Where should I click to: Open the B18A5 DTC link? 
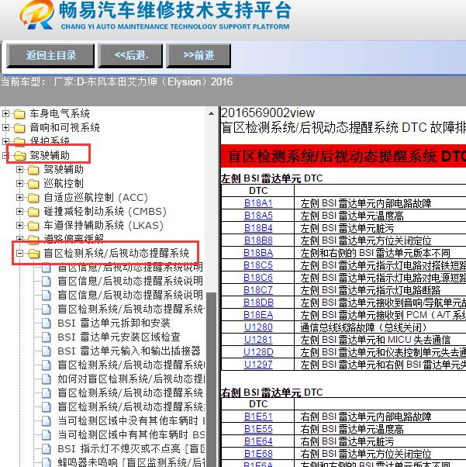pyautogui.click(x=258, y=216)
